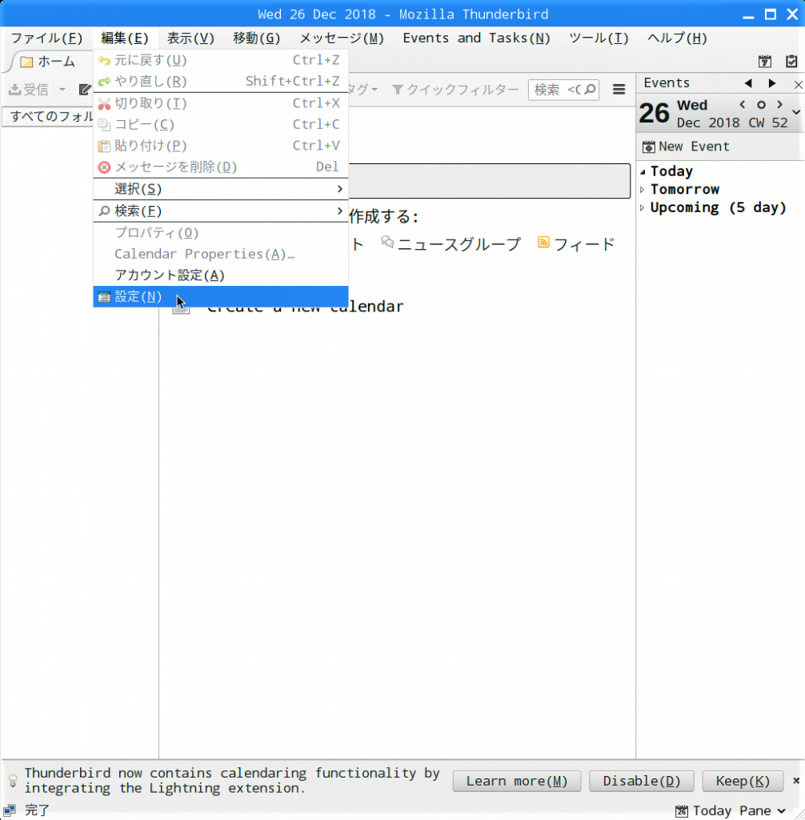Open the mini-calendar dropdown arrow by the date

tap(796, 112)
